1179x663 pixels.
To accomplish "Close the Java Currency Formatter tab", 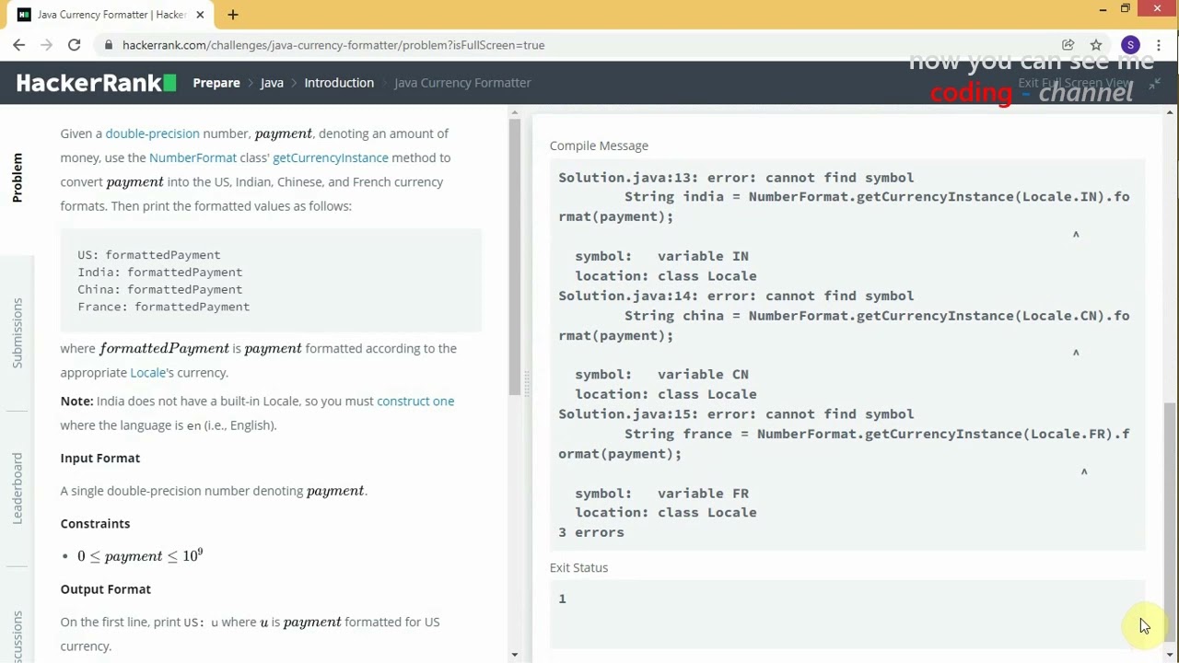I will click(x=200, y=15).
